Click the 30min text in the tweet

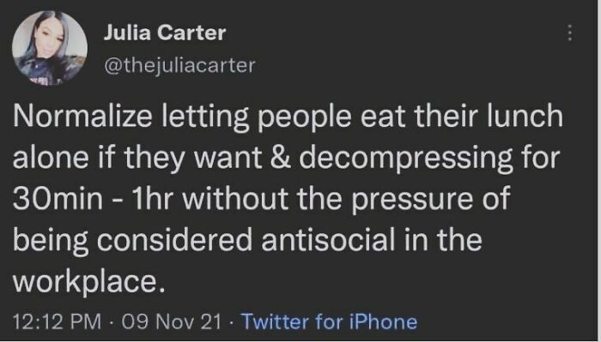(58, 198)
